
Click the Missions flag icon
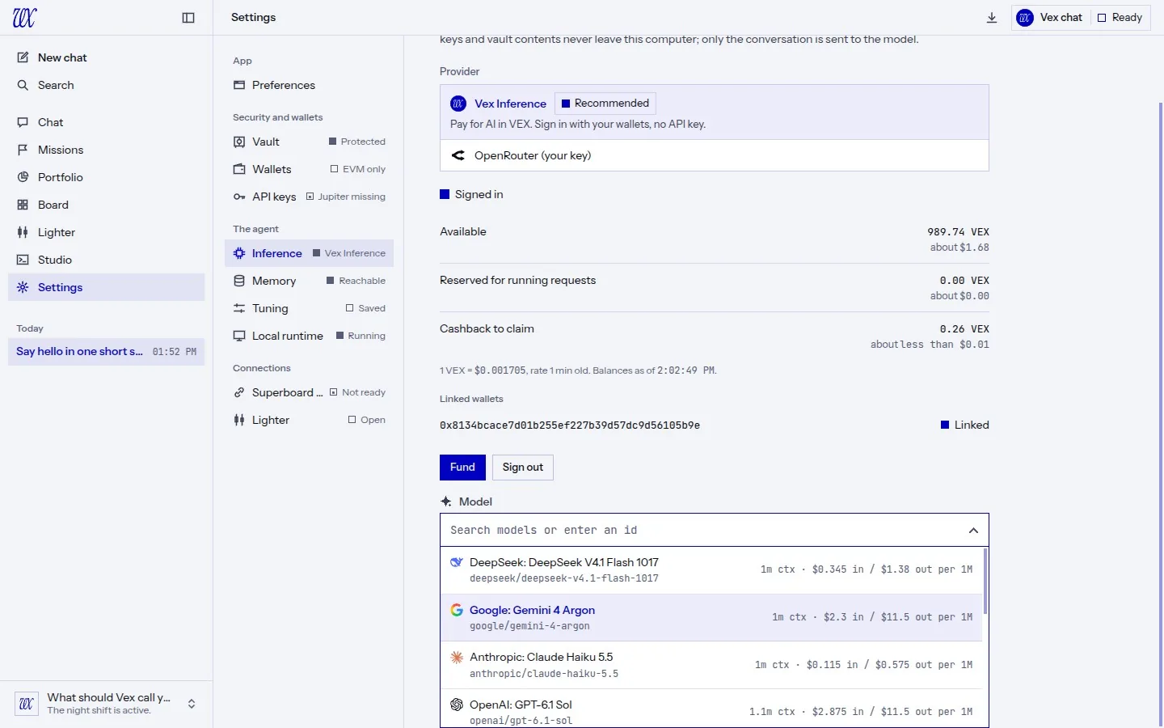pyautogui.click(x=23, y=150)
